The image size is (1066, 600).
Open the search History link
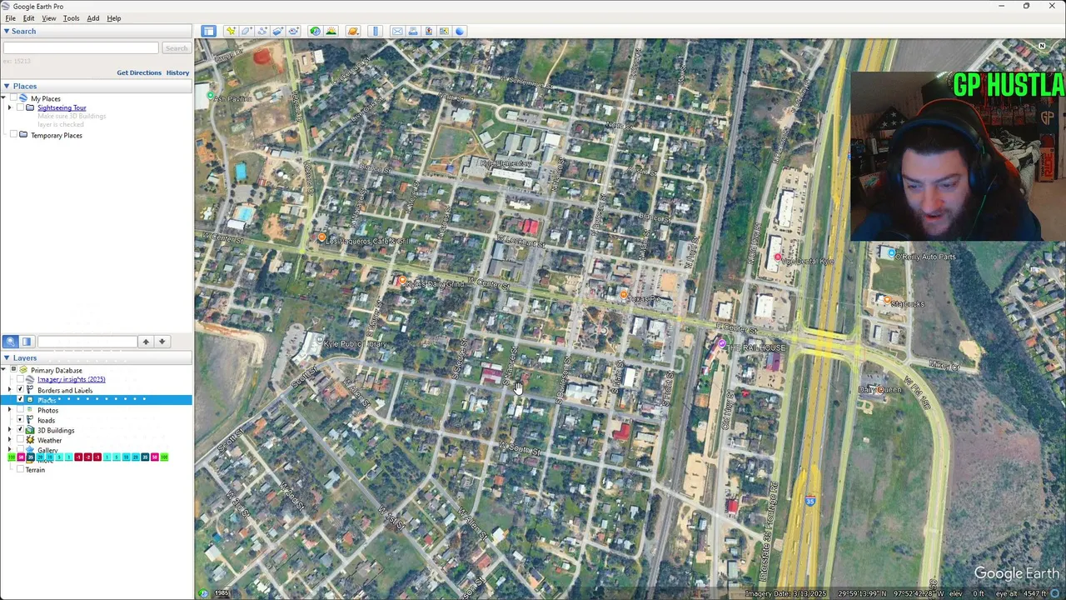click(177, 72)
